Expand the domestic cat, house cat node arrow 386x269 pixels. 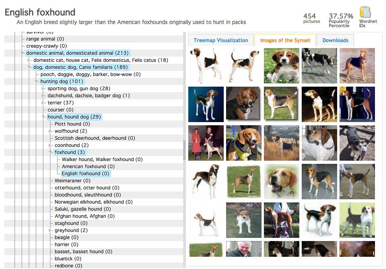(x=30, y=60)
